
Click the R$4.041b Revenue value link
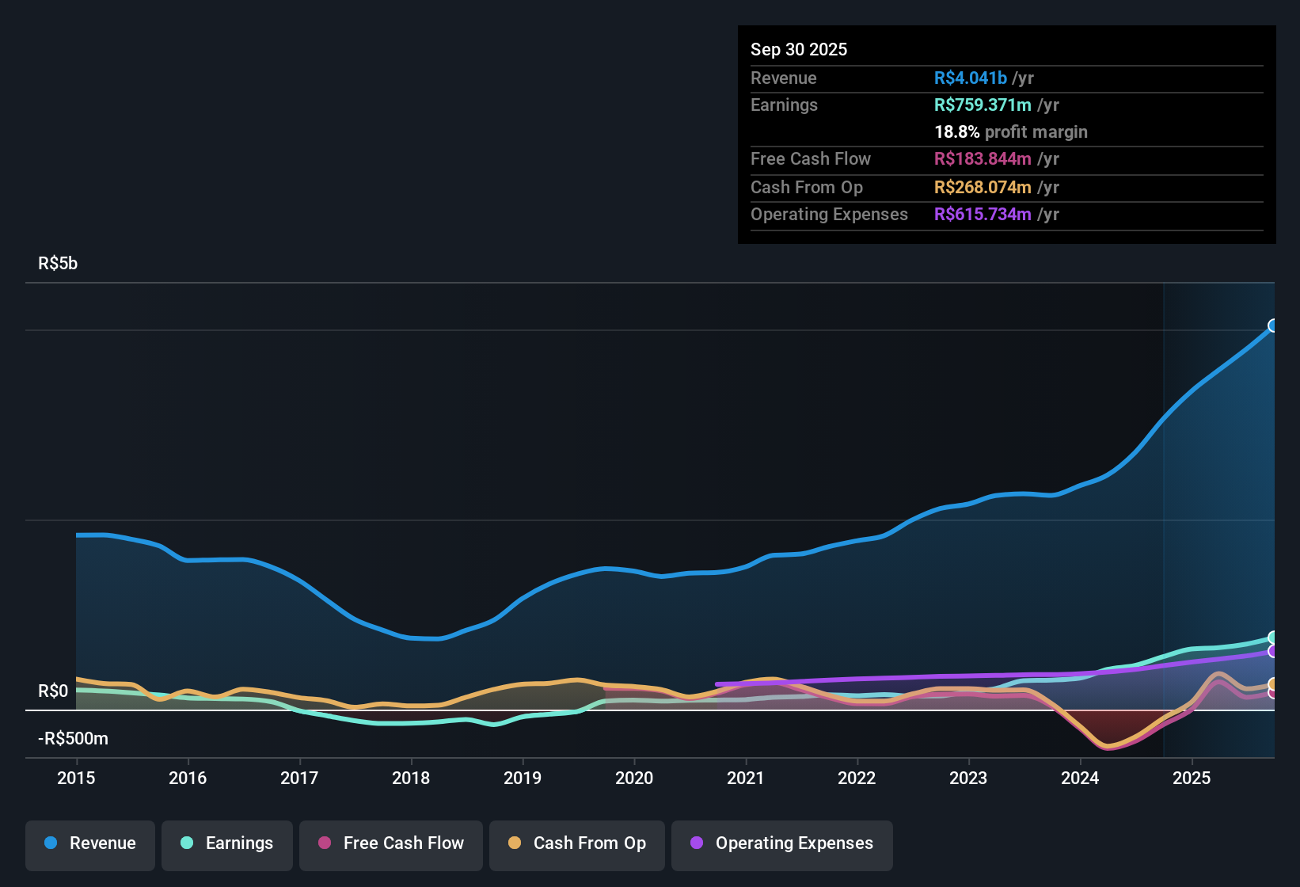[970, 78]
